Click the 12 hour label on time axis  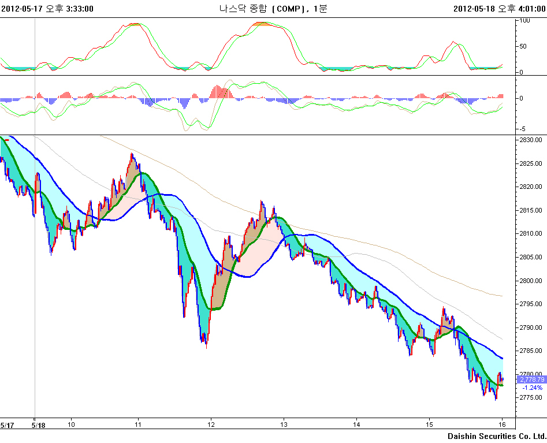click(x=211, y=425)
